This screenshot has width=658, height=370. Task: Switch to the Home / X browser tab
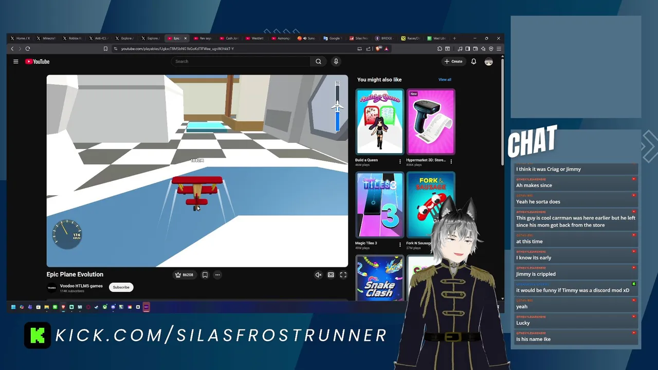[x=20, y=38]
